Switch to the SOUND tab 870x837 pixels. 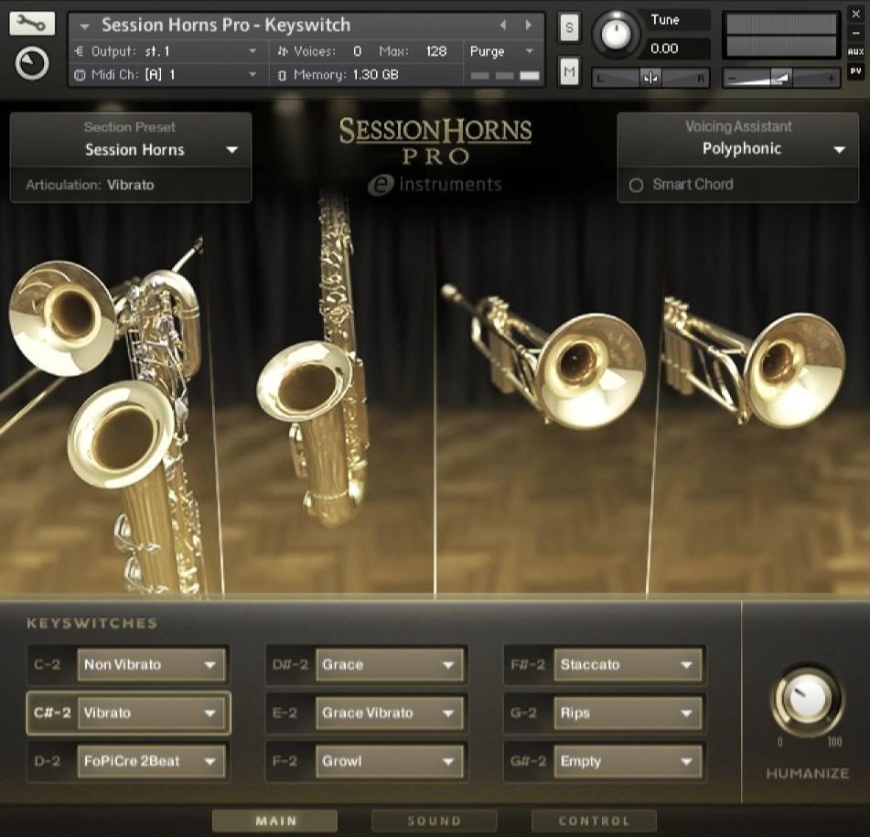433,821
